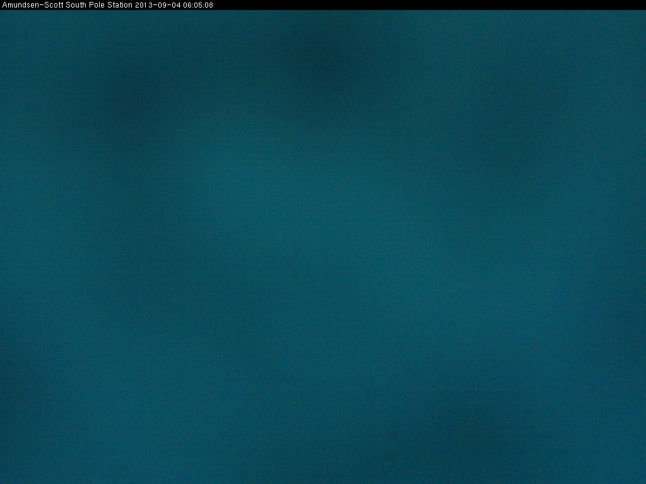The image size is (646, 484).
Task: Select the year "2013" in the date
Action: point(144,5)
